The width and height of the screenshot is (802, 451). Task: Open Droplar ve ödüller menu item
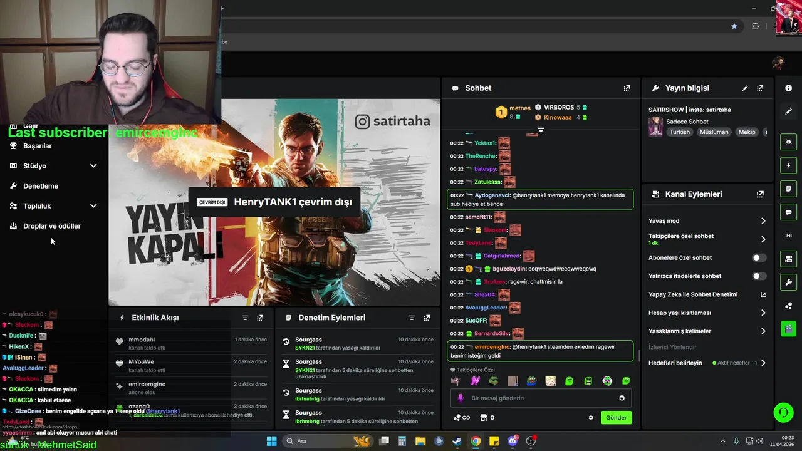coord(52,226)
